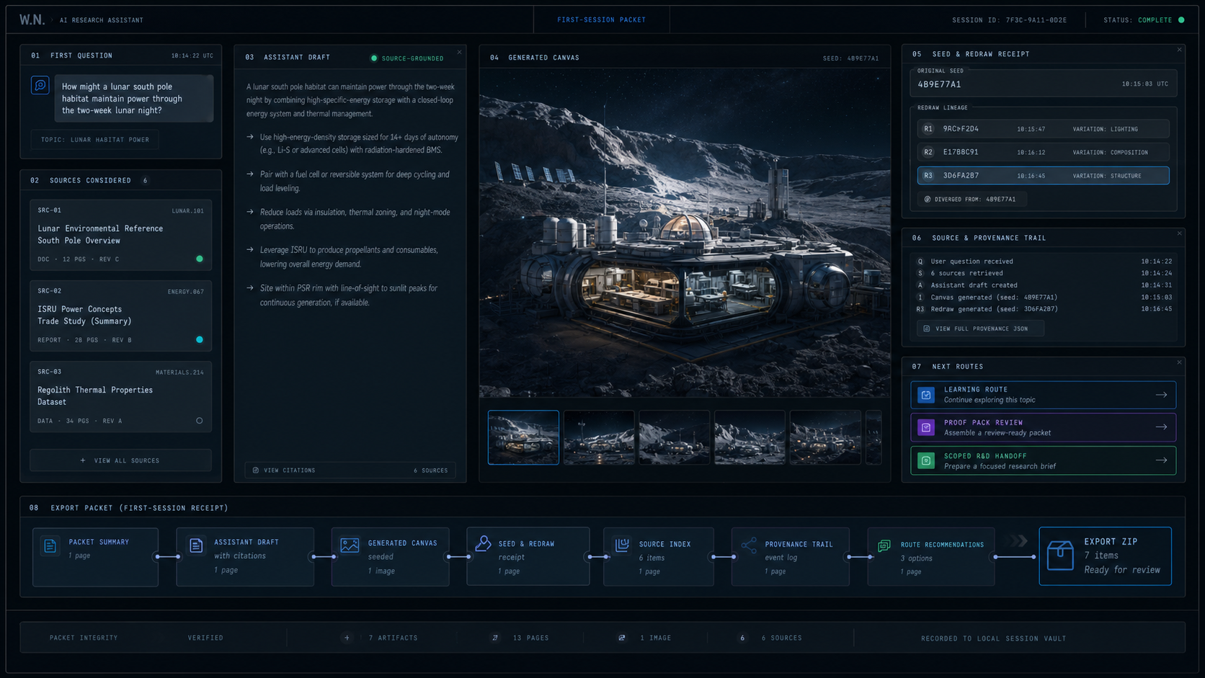Click the R2 redraw badge
The image size is (1205, 678).
click(928, 152)
